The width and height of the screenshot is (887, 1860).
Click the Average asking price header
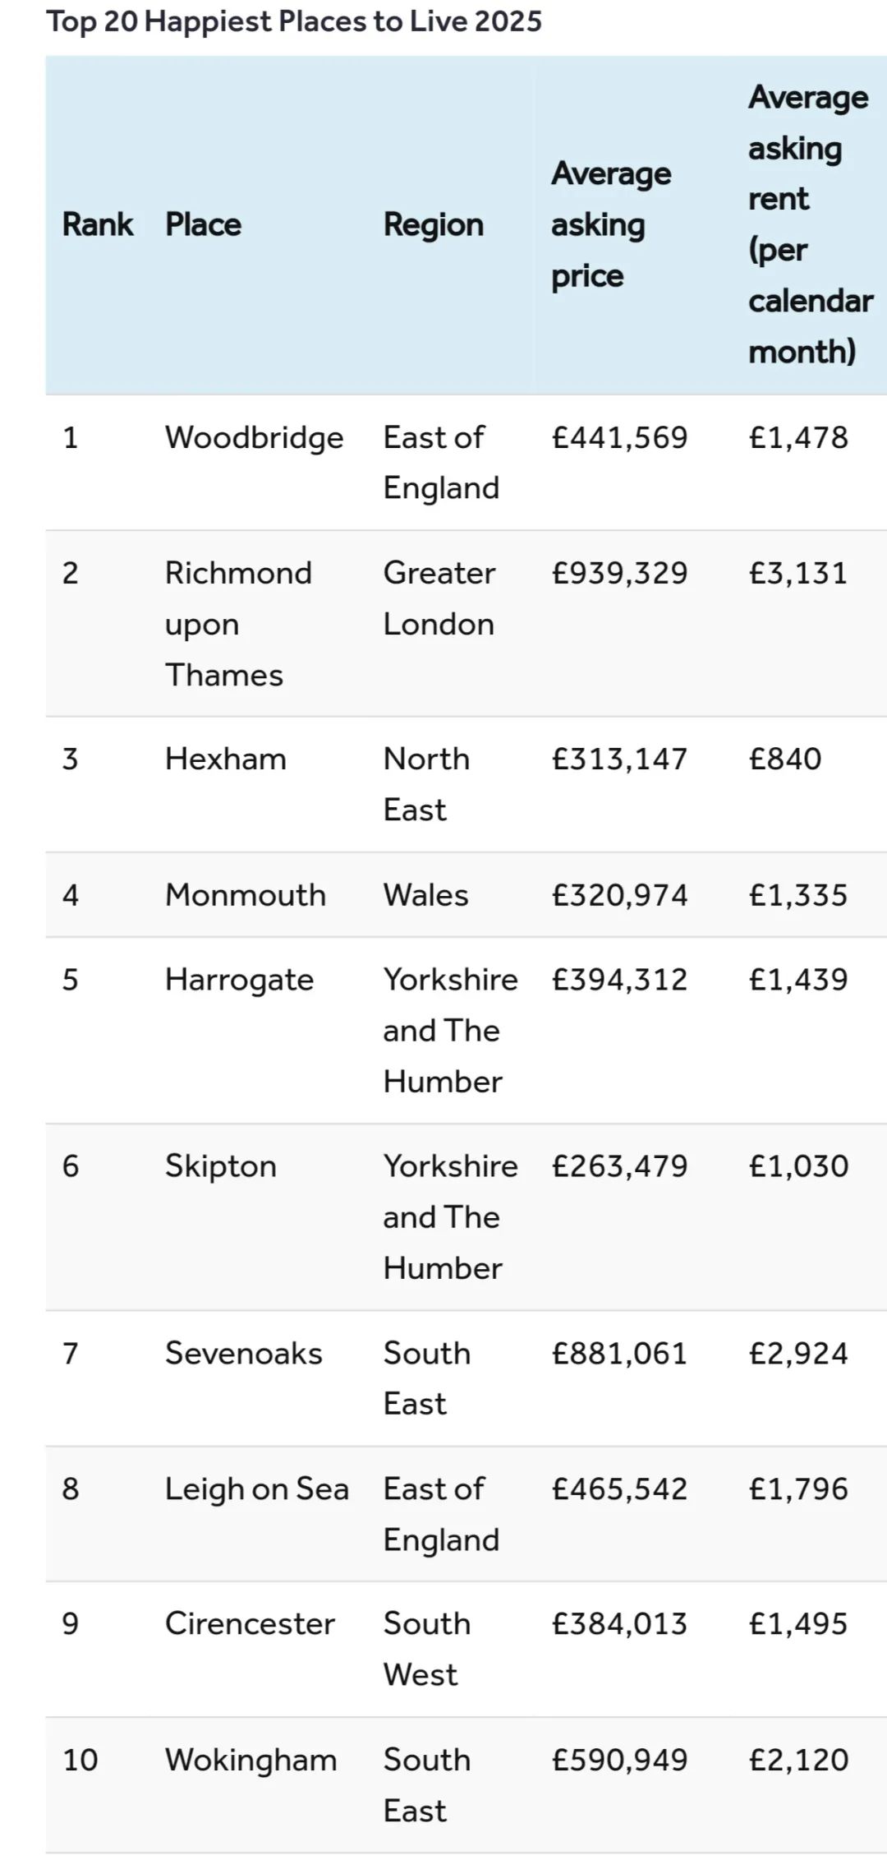coord(611,224)
